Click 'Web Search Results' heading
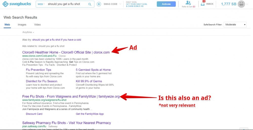Screen dimensions: 253x130 click(x=20, y=17)
